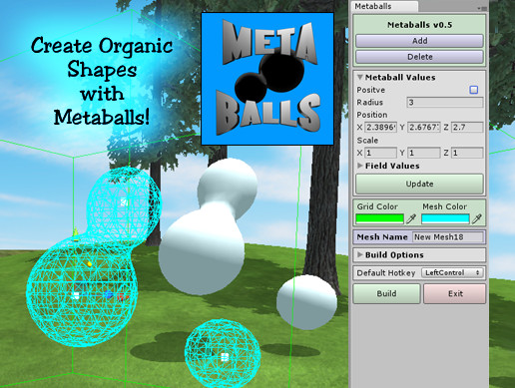Select the Position Z field
The width and height of the screenshot is (515, 388).
click(x=467, y=128)
